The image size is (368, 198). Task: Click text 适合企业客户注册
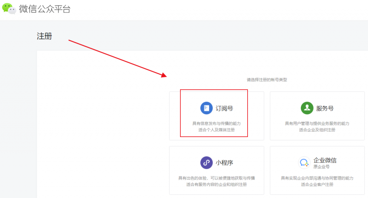[317, 184]
